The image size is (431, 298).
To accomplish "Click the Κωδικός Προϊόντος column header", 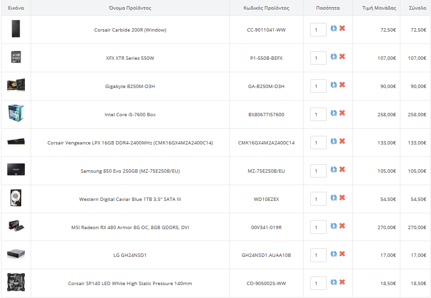I will pos(266,8).
